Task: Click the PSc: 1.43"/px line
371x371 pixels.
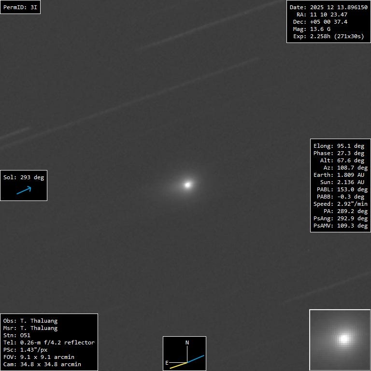Action: pos(25,350)
